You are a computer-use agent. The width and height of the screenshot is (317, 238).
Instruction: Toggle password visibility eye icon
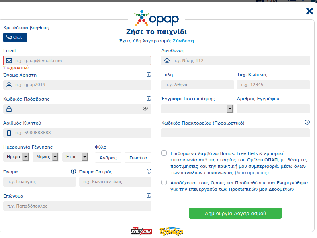coord(145,109)
